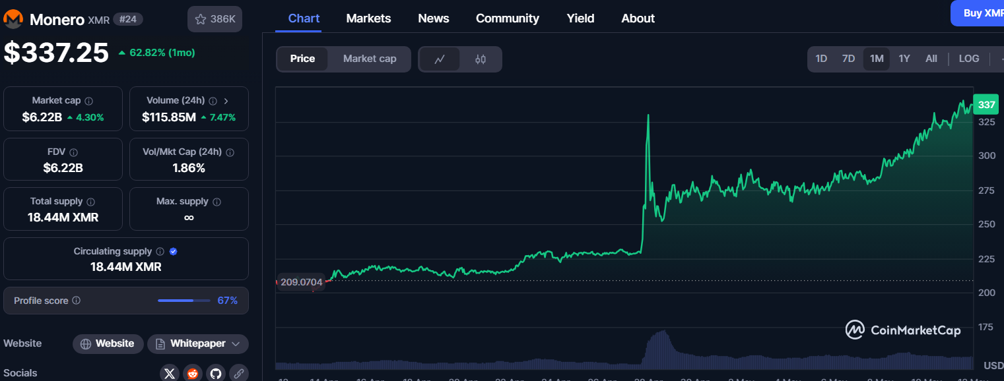Open the Reddit social icon
The height and width of the screenshot is (381, 1004).
(193, 373)
